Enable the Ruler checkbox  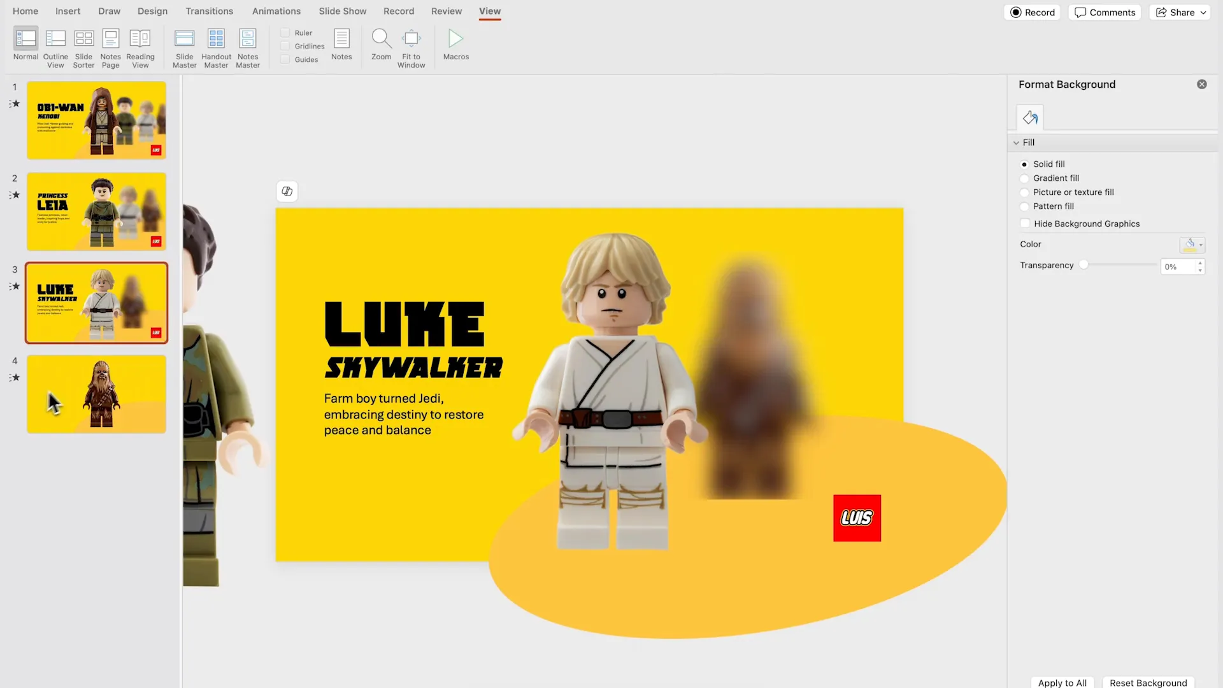point(285,32)
